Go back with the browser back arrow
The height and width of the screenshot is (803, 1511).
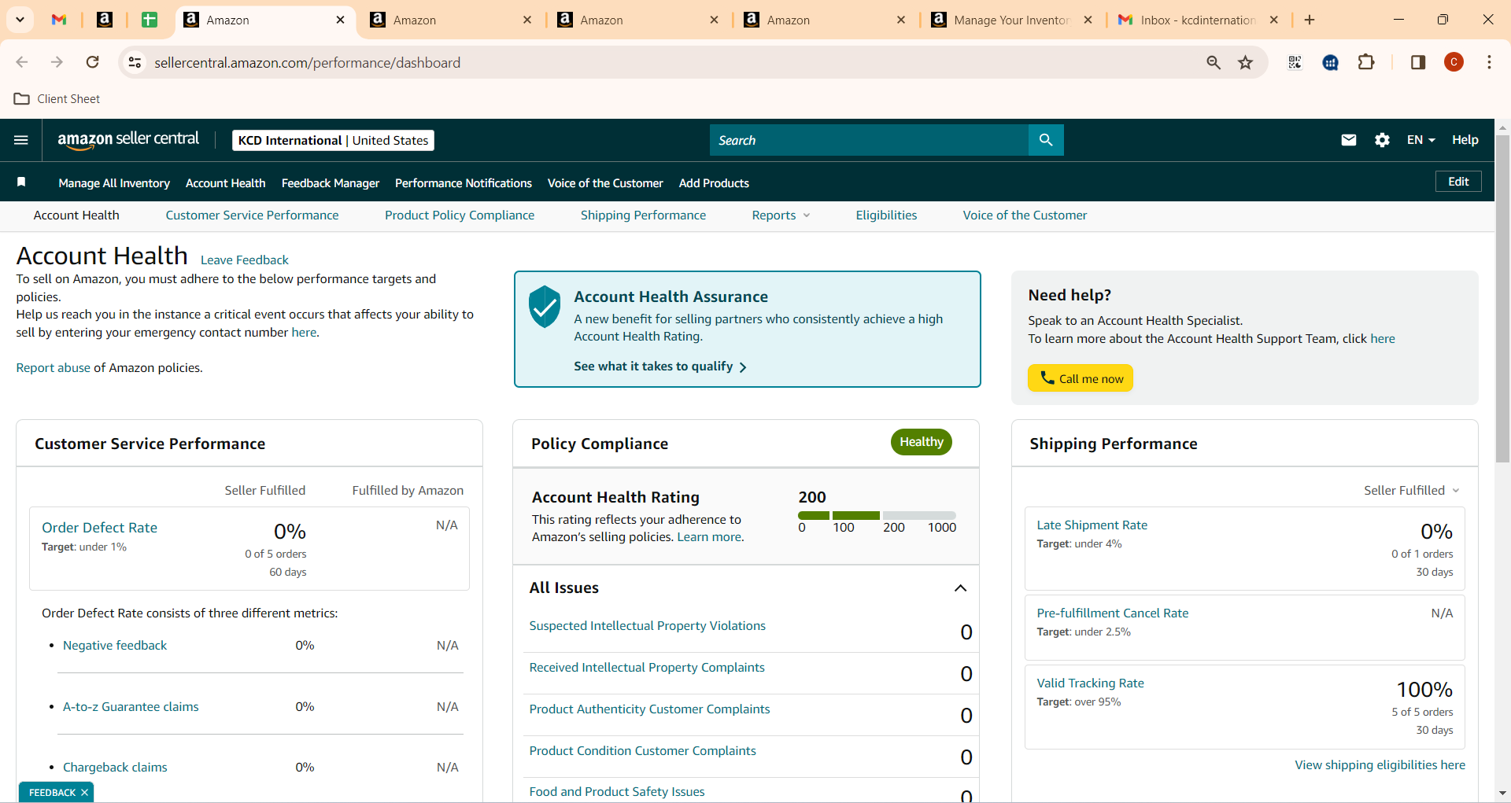coord(22,62)
